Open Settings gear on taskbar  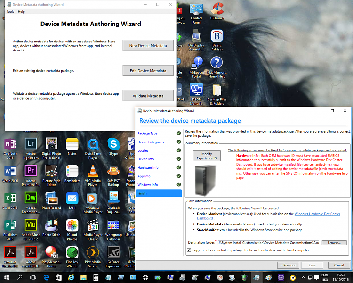145,278
